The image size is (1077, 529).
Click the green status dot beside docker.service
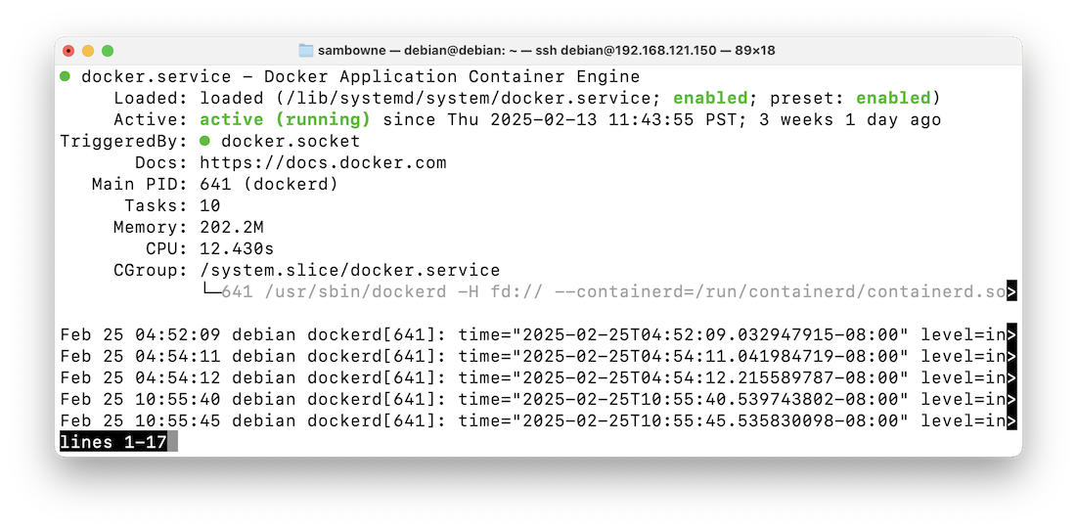(66, 76)
